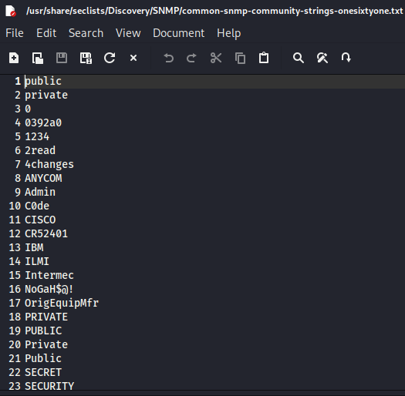Click the read-only document icon in title bar
The image size is (405, 396).
(x=11, y=11)
